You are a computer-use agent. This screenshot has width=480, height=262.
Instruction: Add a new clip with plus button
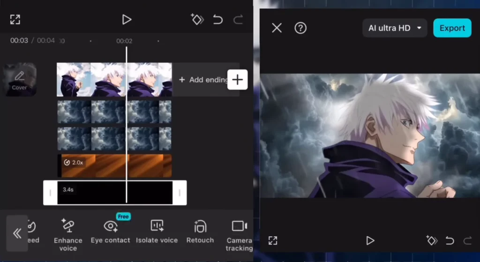237,80
